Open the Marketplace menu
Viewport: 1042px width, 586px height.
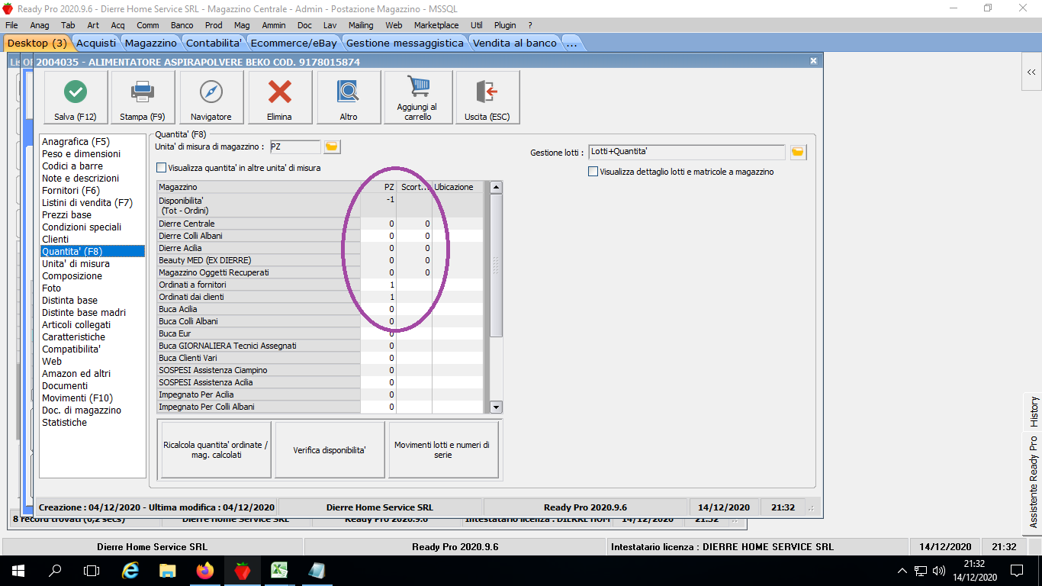436,25
